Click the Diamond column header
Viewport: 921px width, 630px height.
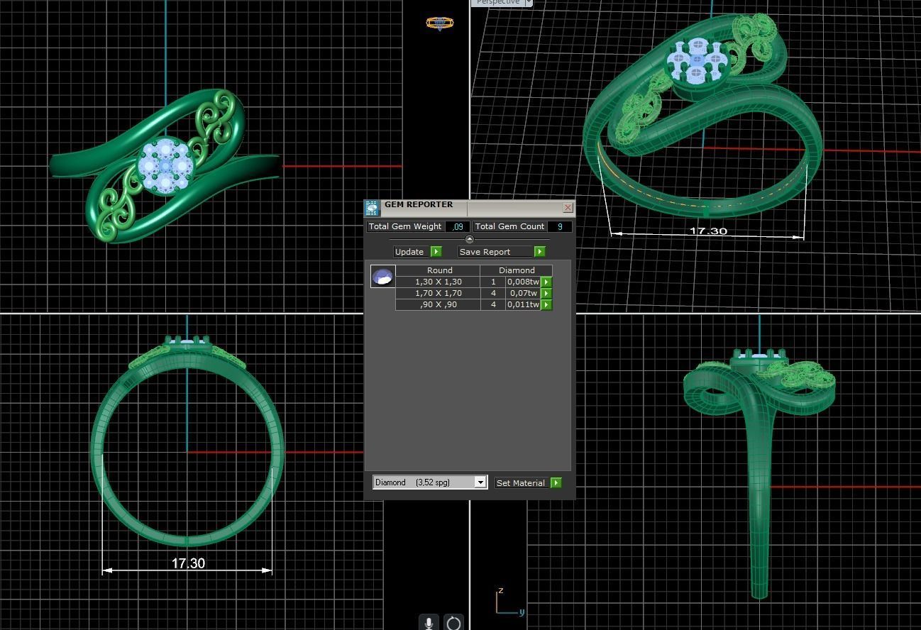click(x=517, y=270)
